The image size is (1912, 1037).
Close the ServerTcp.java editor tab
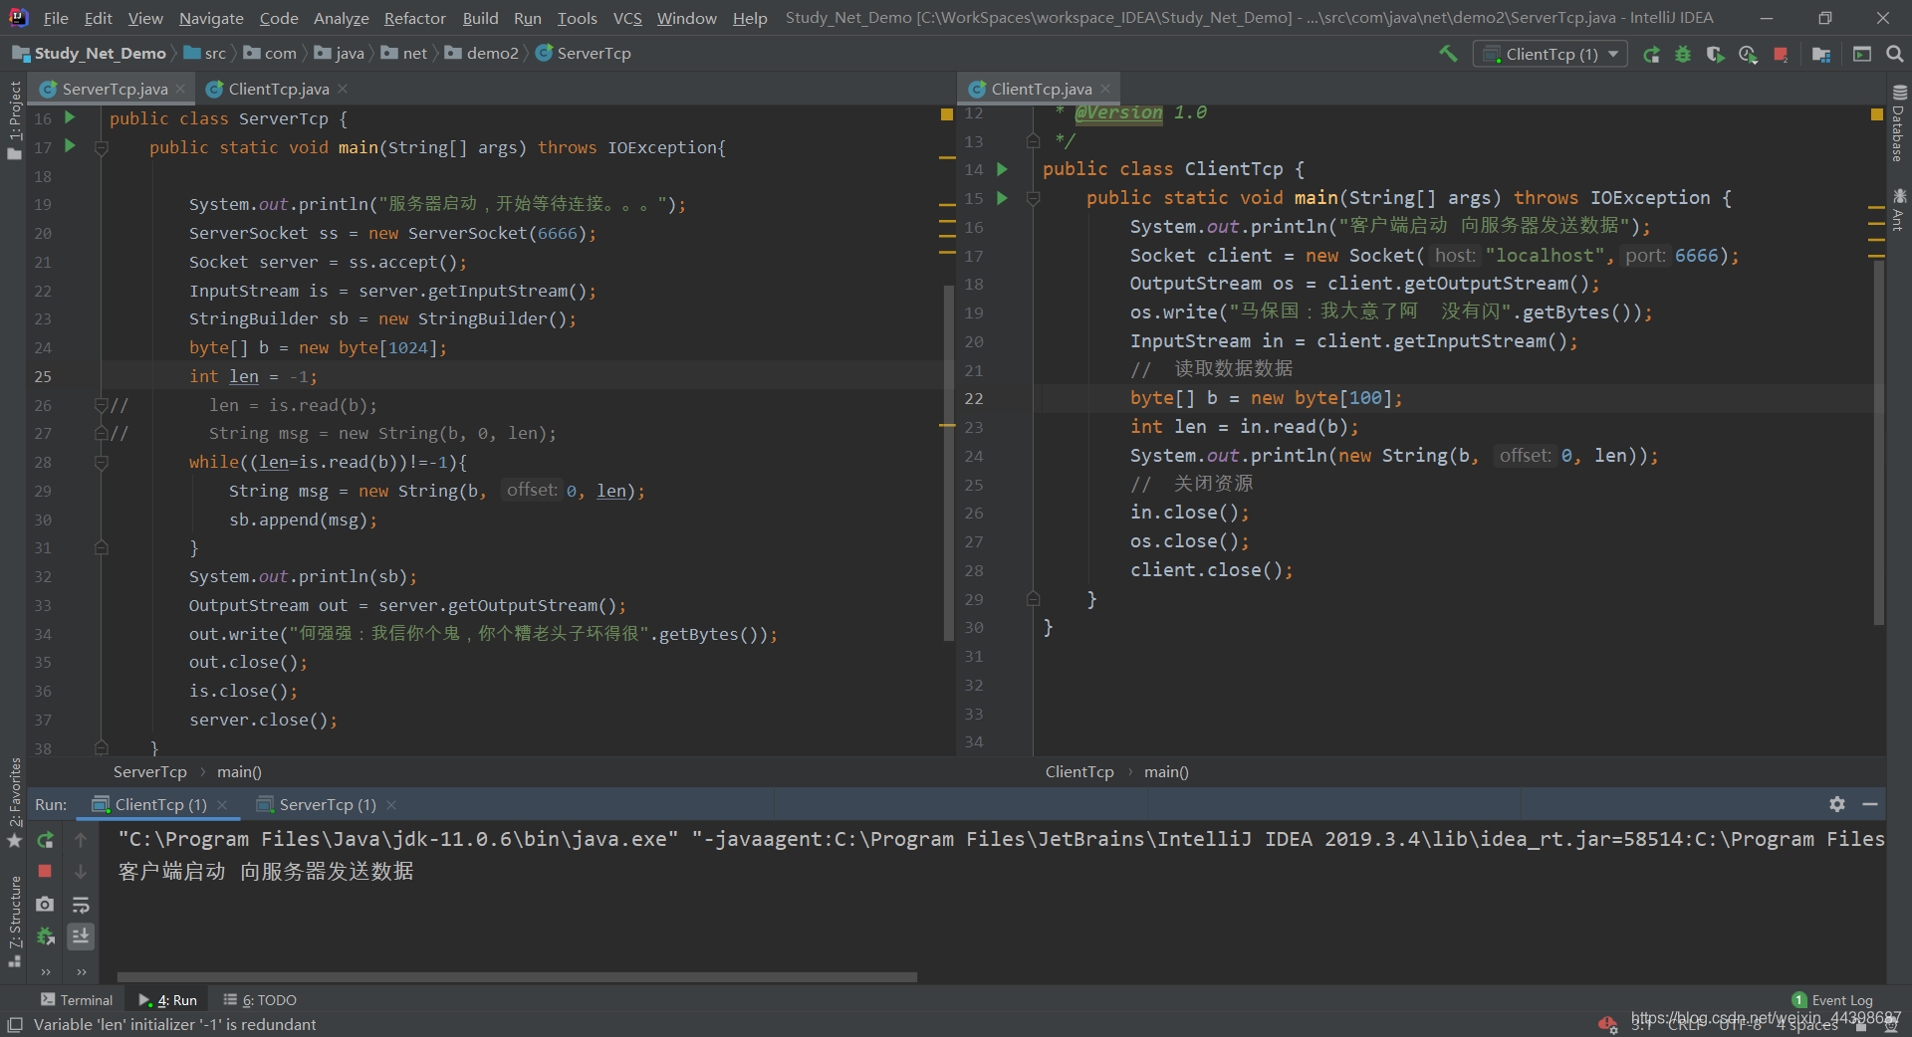pyautogui.click(x=180, y=89)
